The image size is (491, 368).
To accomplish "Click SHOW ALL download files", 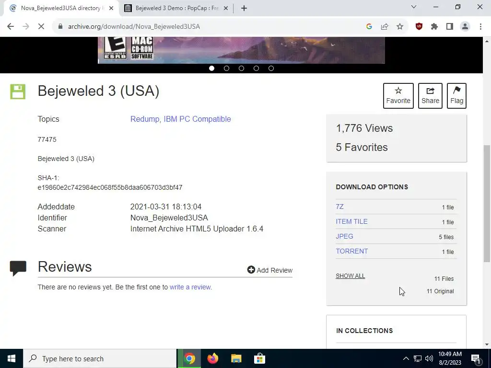I will tap(351, 276).
